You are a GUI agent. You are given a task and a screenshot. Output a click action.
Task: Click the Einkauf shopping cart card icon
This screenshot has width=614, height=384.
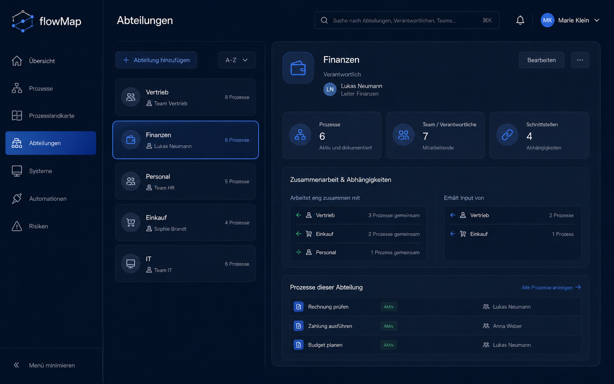click(131, 223)
